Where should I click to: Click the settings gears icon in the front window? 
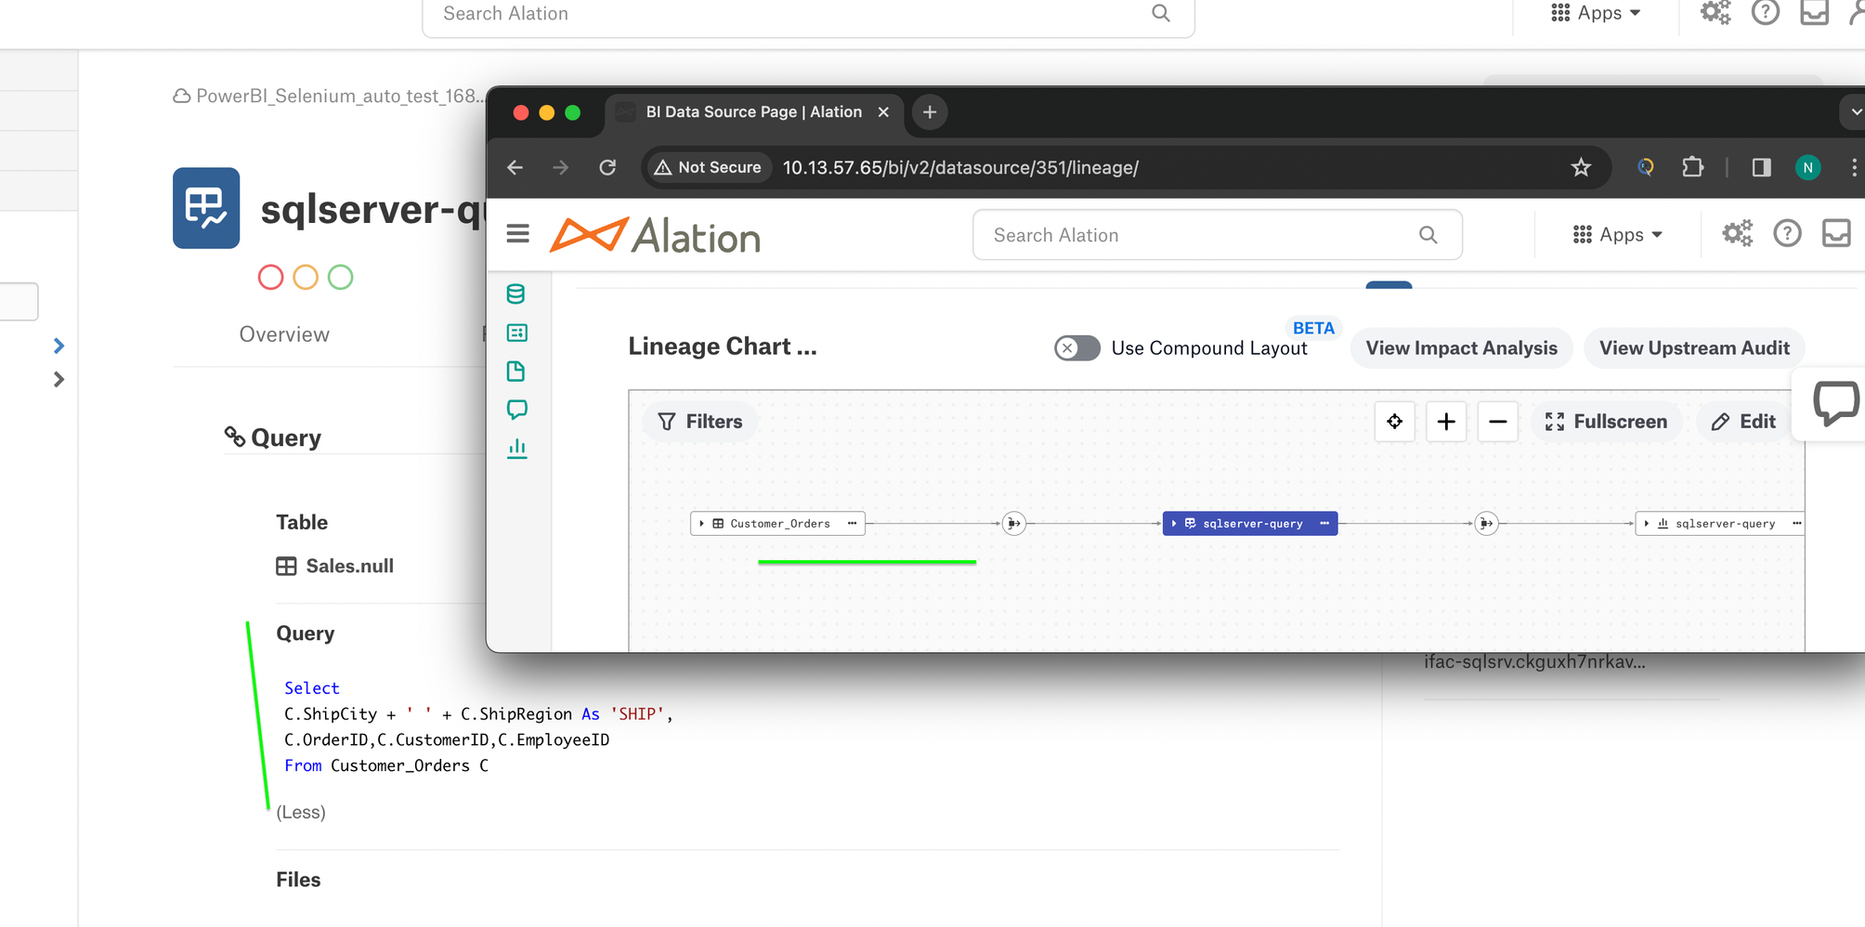pyautogui.click(x=1737, y=233)
